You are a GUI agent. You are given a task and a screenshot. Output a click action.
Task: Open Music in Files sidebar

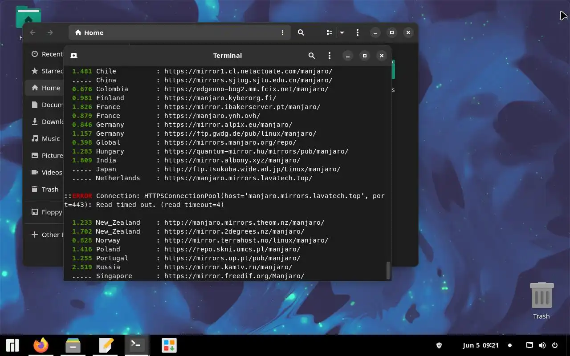[x=45, y=138]
